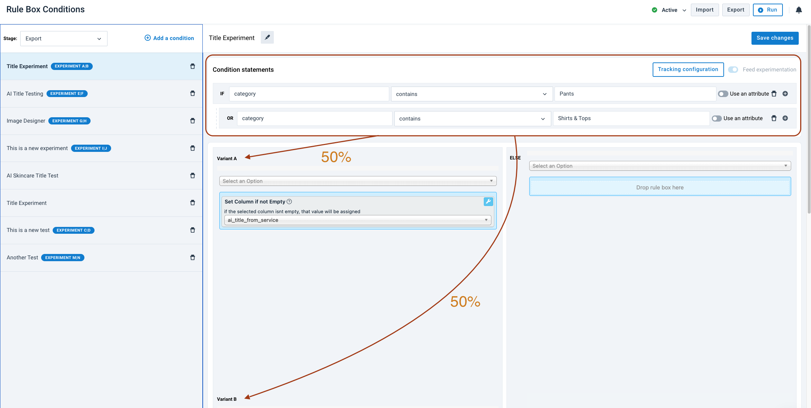Delete the Image Designer condition

[x=193, y=121]
